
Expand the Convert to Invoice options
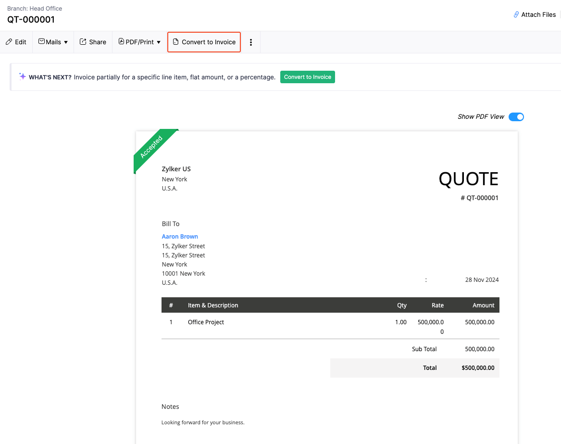pyautogui.click(x=204, y=42)
